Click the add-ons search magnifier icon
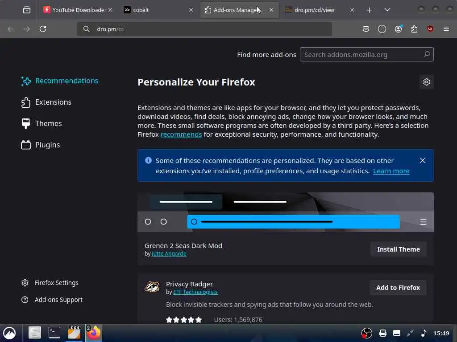Viewport: 457px width, 342px height. pos(427,54)
